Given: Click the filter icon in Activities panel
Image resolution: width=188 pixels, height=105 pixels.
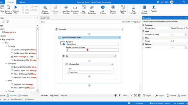Looking at the screenshot, I should click(8, 22).
